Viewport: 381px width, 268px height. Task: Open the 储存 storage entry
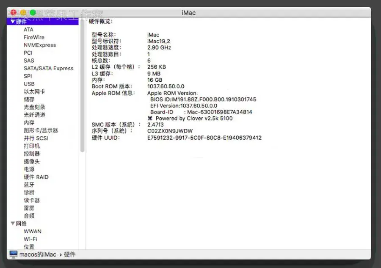(29, 99)
